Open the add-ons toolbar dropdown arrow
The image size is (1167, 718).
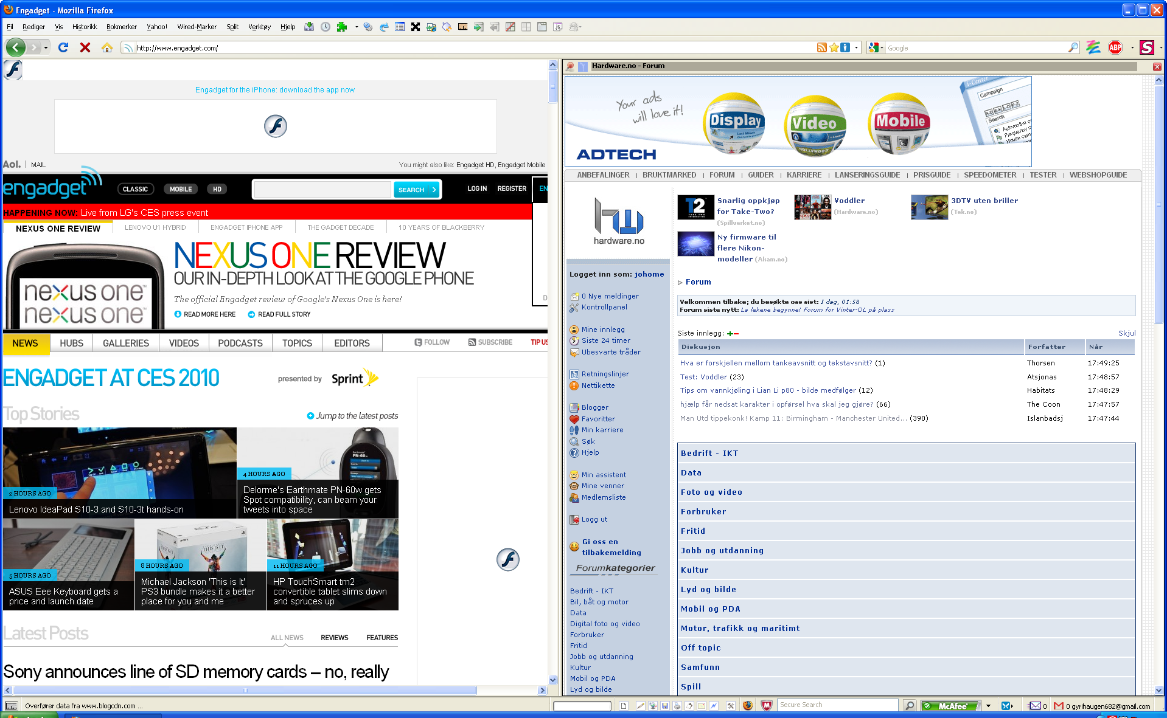click(x=357, y=27)
